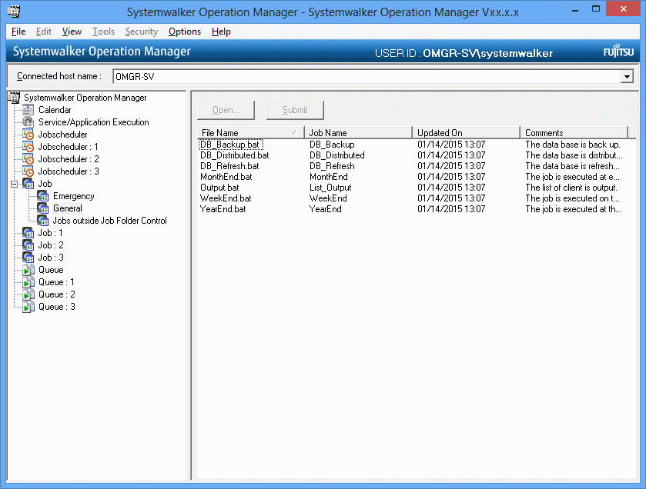Sort the list by the File Name column
The height and width of the screenshot is (489, 646).
point(246,133)
